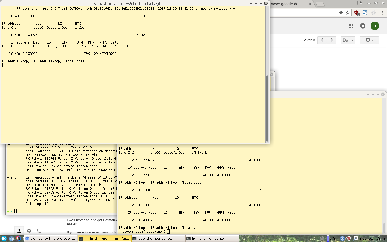Close the www.google.de tab
Screen dimensions: 387x242
click(310, 4)
